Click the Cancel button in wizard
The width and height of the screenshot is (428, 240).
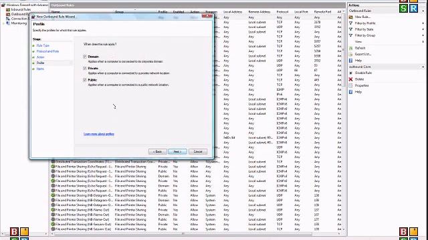coord(198,151)
